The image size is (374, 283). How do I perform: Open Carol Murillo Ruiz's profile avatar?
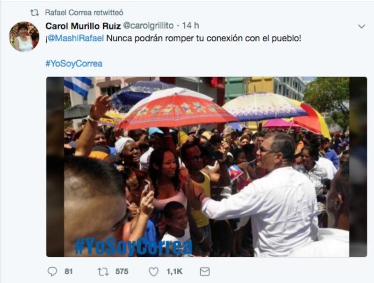point(24,36)
